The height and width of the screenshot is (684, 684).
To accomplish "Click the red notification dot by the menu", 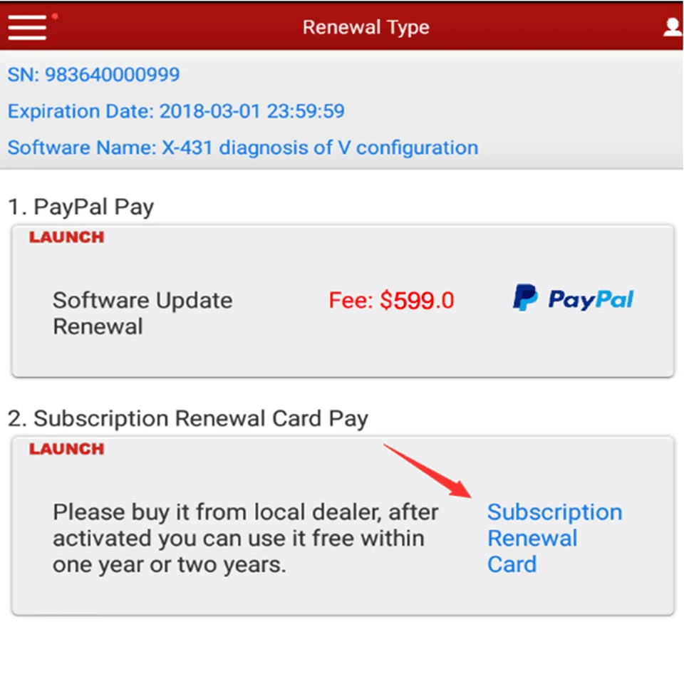I will [55, 16].
